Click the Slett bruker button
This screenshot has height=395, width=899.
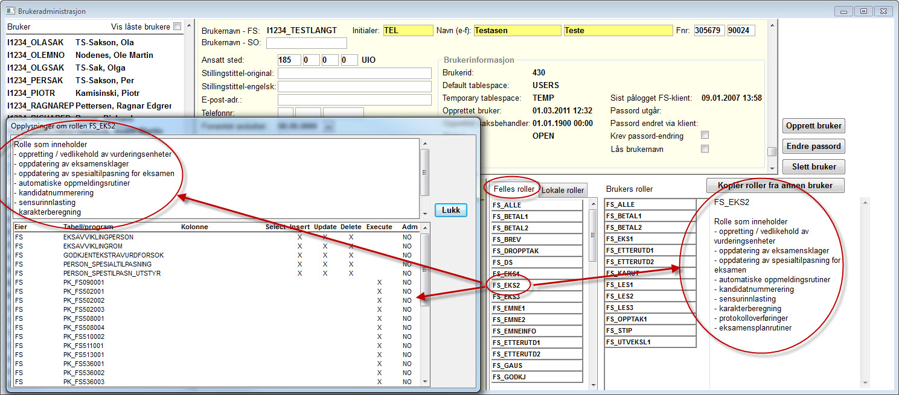coord(814,166)
